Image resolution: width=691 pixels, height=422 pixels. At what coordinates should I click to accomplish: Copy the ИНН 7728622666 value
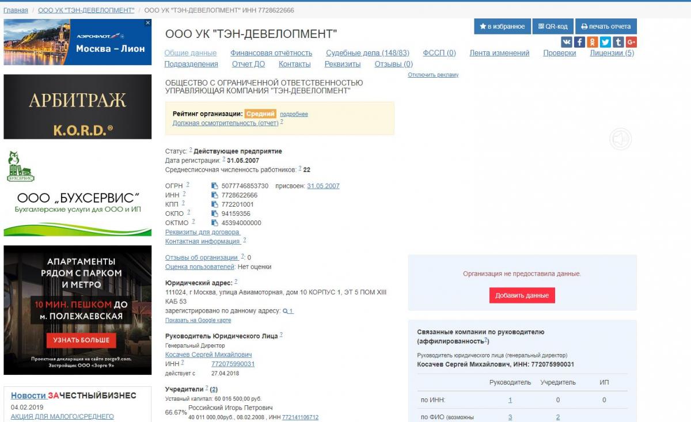click(214, 195)
